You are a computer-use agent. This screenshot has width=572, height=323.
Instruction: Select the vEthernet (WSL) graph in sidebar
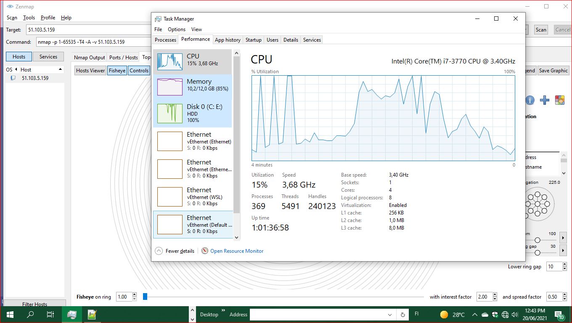(191, 196)
